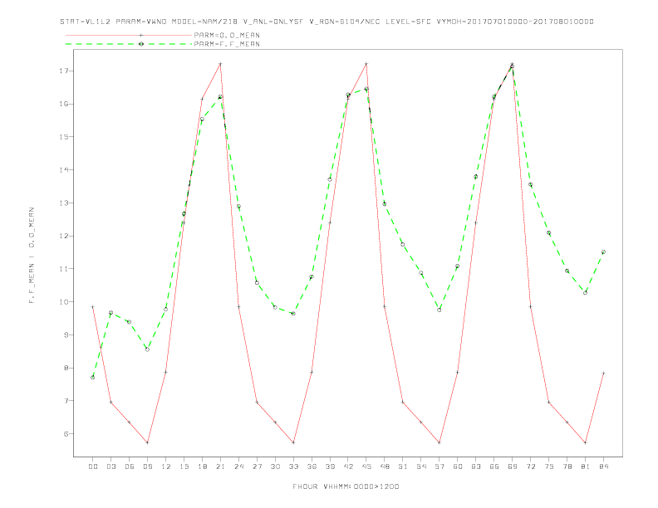This screenshot has width=658, height=508.
Task: Click x-axis forecast hour label 30
Action: point(275,466)
